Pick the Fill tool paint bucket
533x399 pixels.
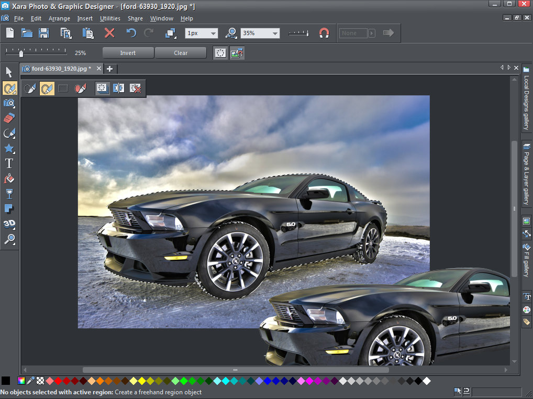(x=9, y=179)
